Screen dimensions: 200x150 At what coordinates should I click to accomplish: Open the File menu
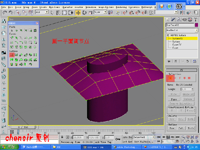point(3,7)
